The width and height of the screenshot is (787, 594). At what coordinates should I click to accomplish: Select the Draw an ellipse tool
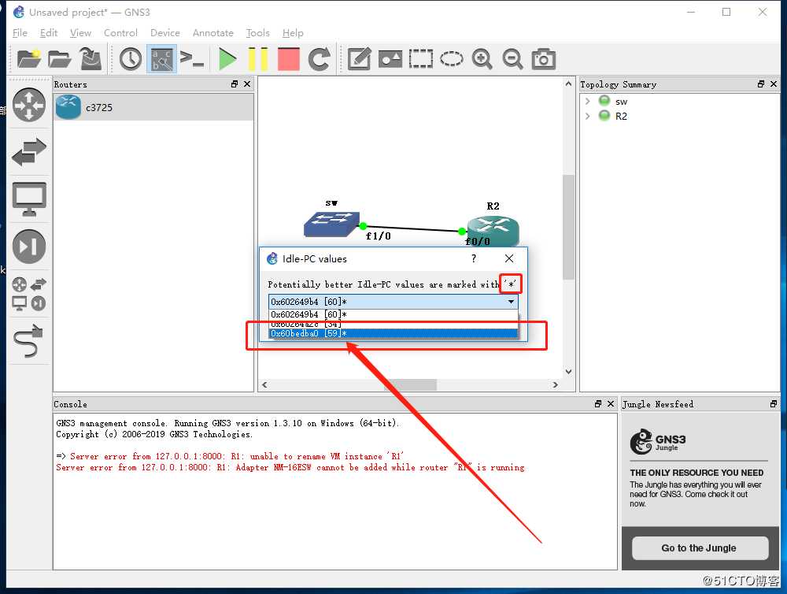451,59
